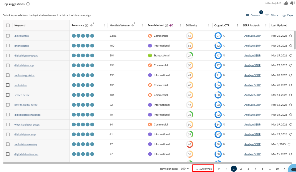The image size is (296, 172).
Task: Click the Top suggestions info icon
Action: tap(28, 4)
